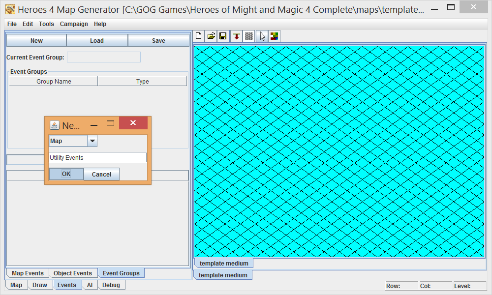Click the Java icon in the dialog title
Image resolution: width=492 pixels, height=295 pixels.
(54, 125)
